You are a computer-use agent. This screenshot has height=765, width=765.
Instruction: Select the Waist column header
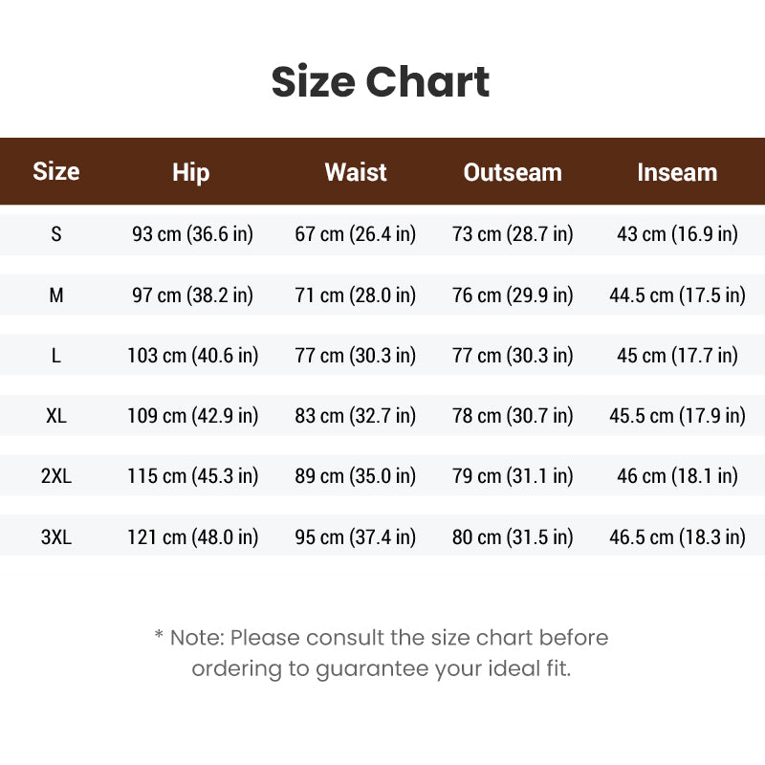click(x=356, y=172)
